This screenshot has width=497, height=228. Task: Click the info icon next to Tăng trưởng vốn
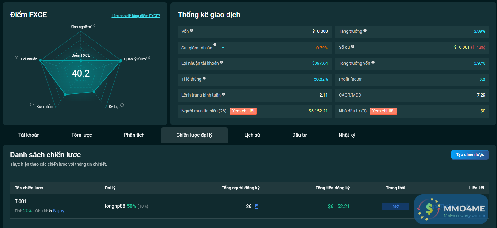[x=373, y=62]
